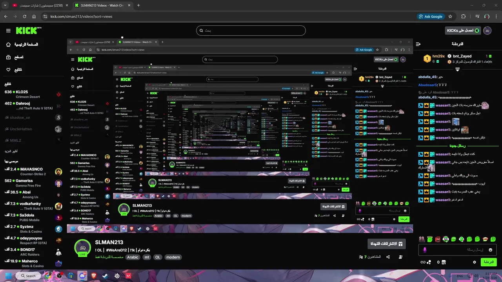Click the Ask Google button in address bar
This screenshot has height=282, width=502.
click(x=430, y=16)
